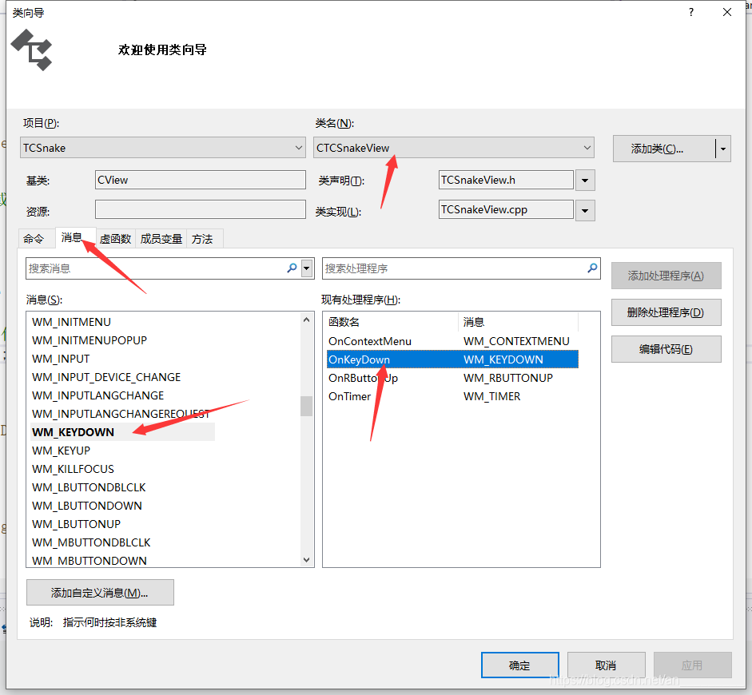Switch to the 成员变量 tab
Screen dimensions: 752x695
(161, 239)
